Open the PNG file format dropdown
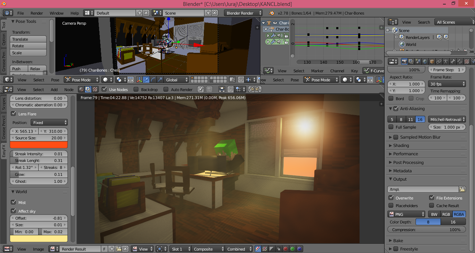The width and height of the screenshot is (475, 253). coord(406,214)
